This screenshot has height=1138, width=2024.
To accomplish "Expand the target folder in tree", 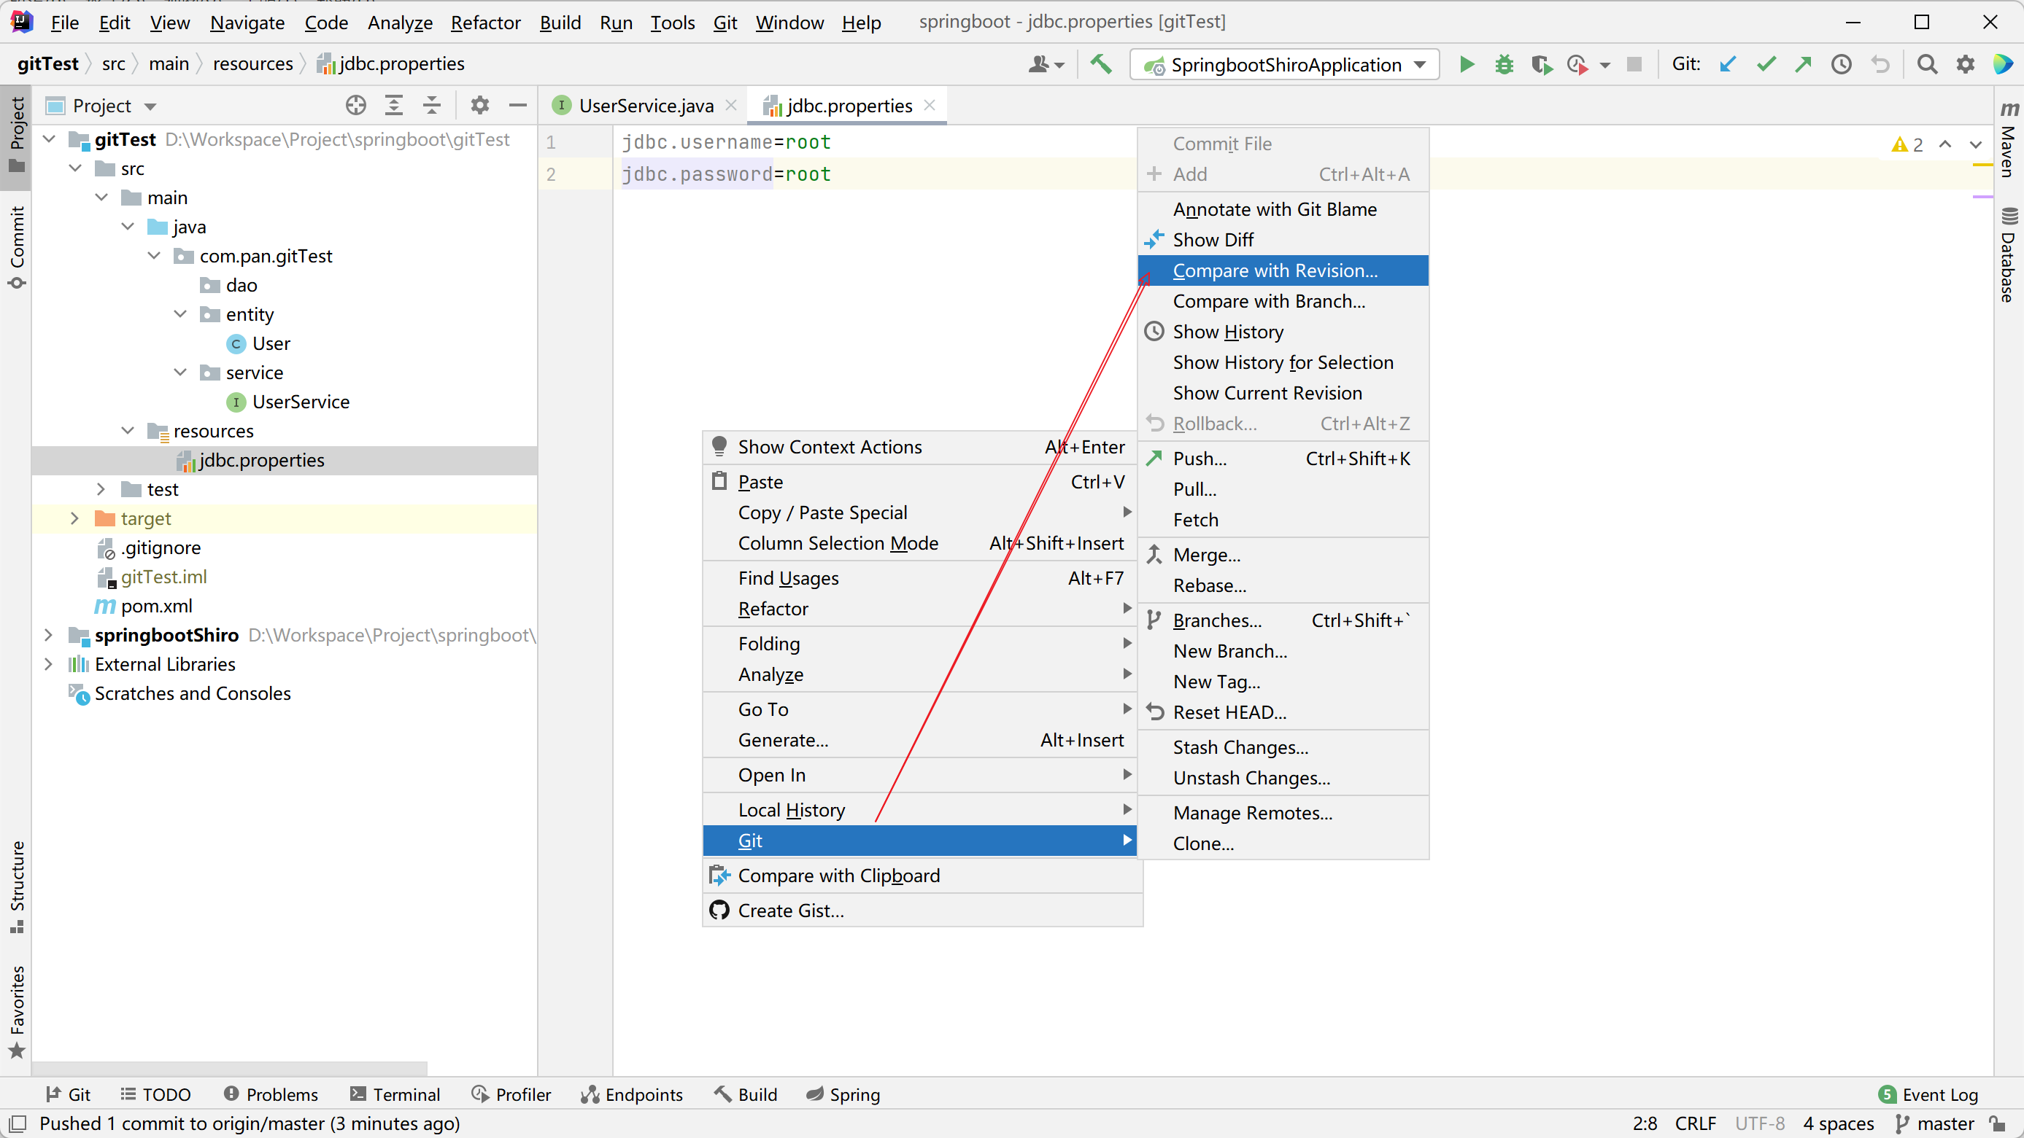I will [74, 518].
